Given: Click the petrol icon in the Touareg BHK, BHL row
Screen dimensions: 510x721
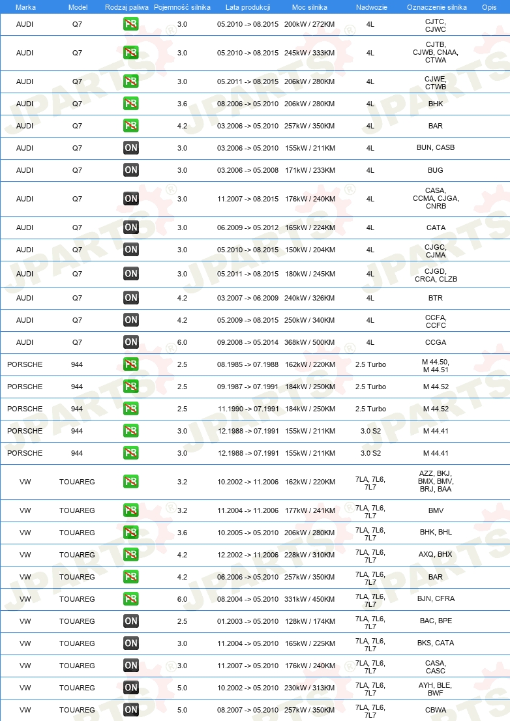Looking at the screenshot, I should tap(131, 532).
